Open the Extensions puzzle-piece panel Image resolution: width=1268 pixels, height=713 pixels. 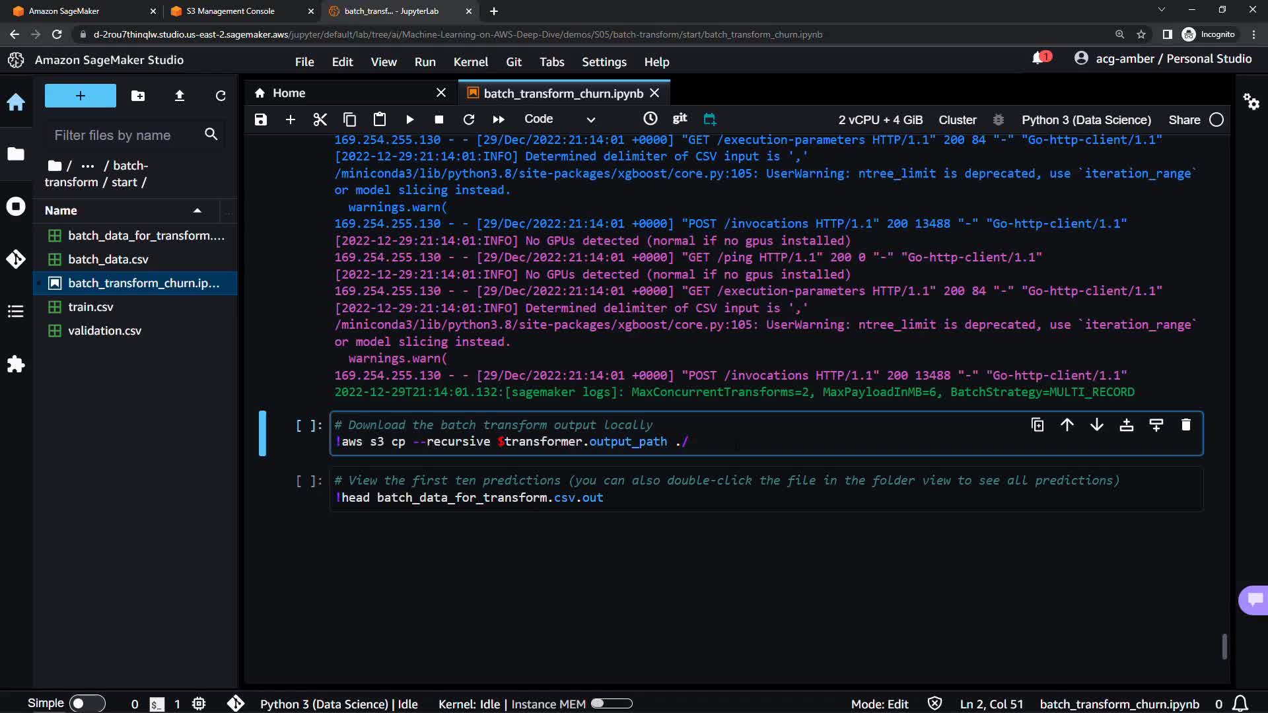(x=16, y=364)
